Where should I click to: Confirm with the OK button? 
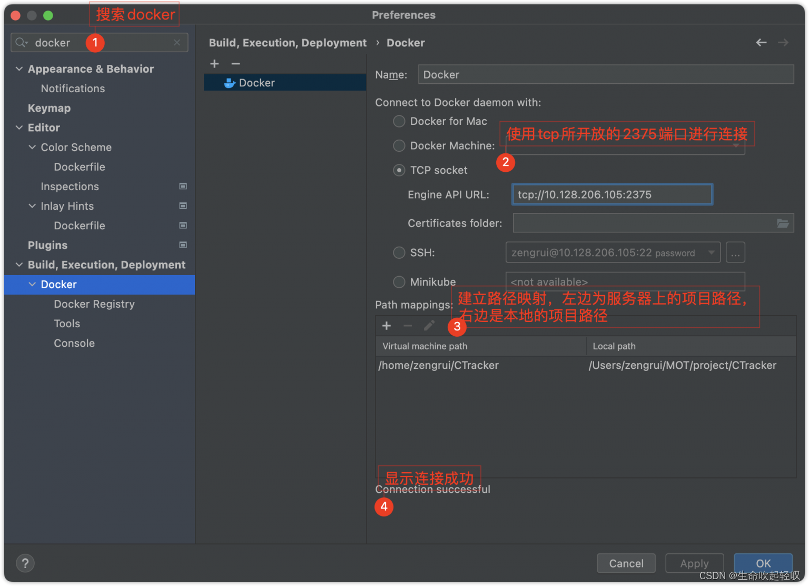[x=763, y=563]
